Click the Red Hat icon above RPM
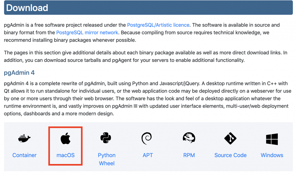296x175 pixels. coord(189,138)
